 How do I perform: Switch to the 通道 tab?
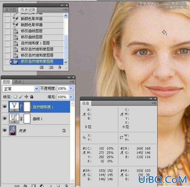point(18,82)
